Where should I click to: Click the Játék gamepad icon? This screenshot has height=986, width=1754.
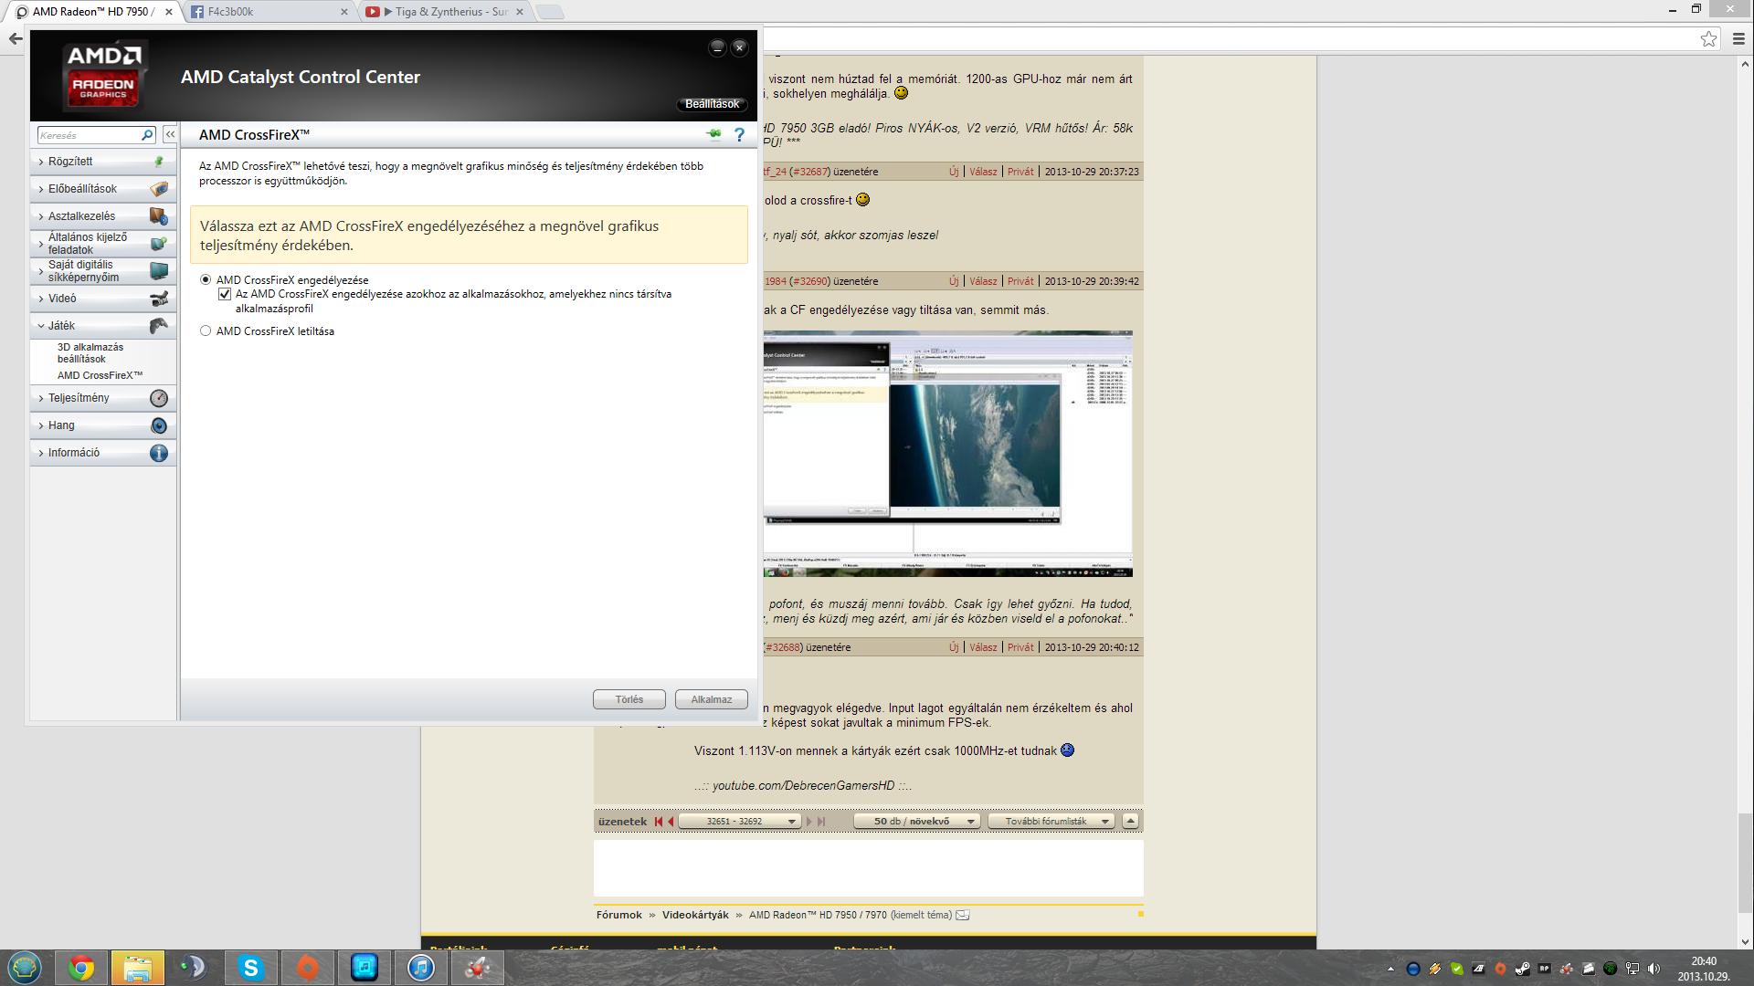(x=159, y=326)
